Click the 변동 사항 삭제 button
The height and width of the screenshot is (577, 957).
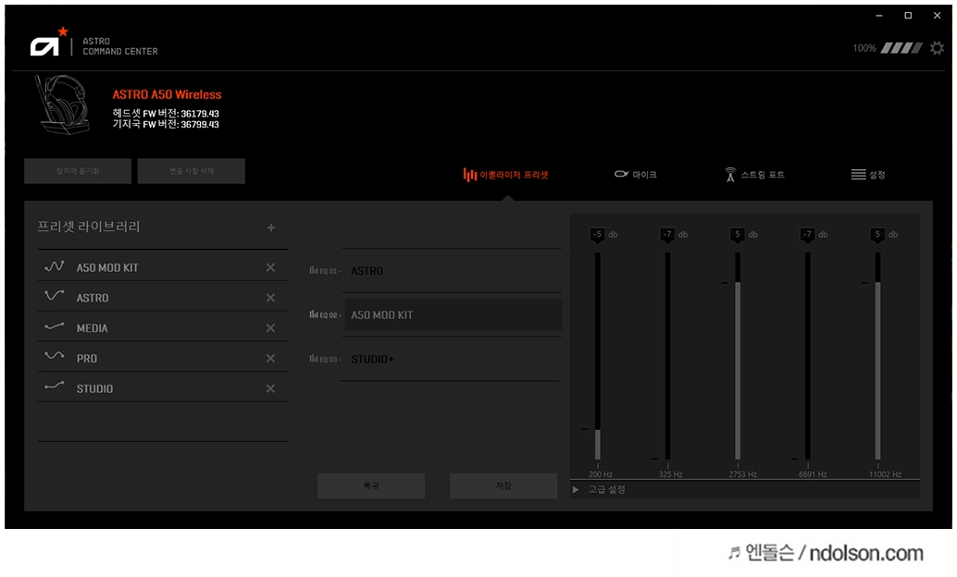(x=191, y=171)
